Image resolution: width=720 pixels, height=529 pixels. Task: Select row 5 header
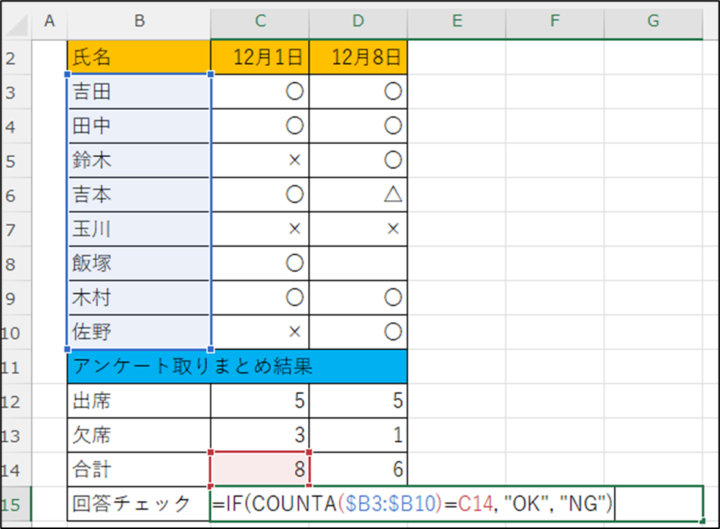(x=16, y=161)
